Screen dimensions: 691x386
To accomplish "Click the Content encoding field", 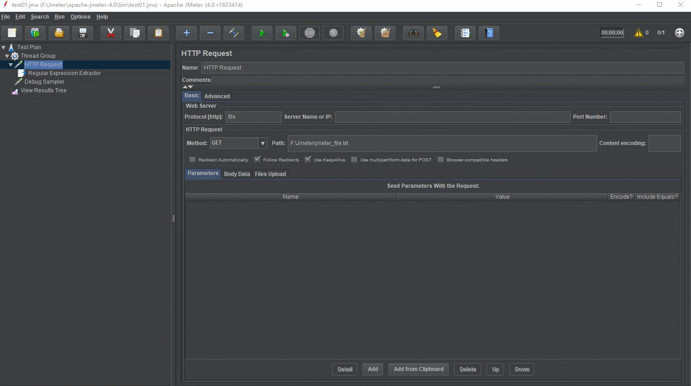I will (x=665, y=143).
